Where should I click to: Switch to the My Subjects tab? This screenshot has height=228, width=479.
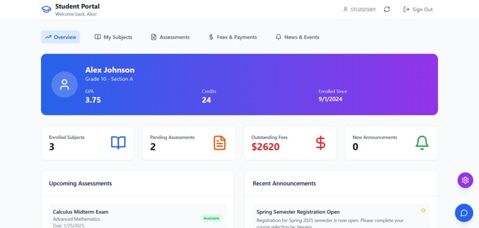(114, 37)
